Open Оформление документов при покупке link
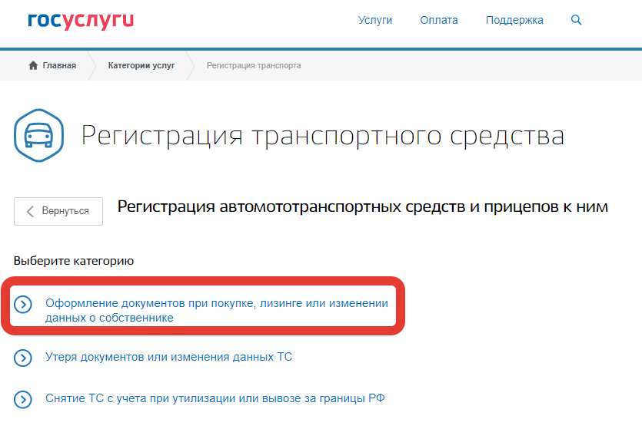 pos(217,310)
